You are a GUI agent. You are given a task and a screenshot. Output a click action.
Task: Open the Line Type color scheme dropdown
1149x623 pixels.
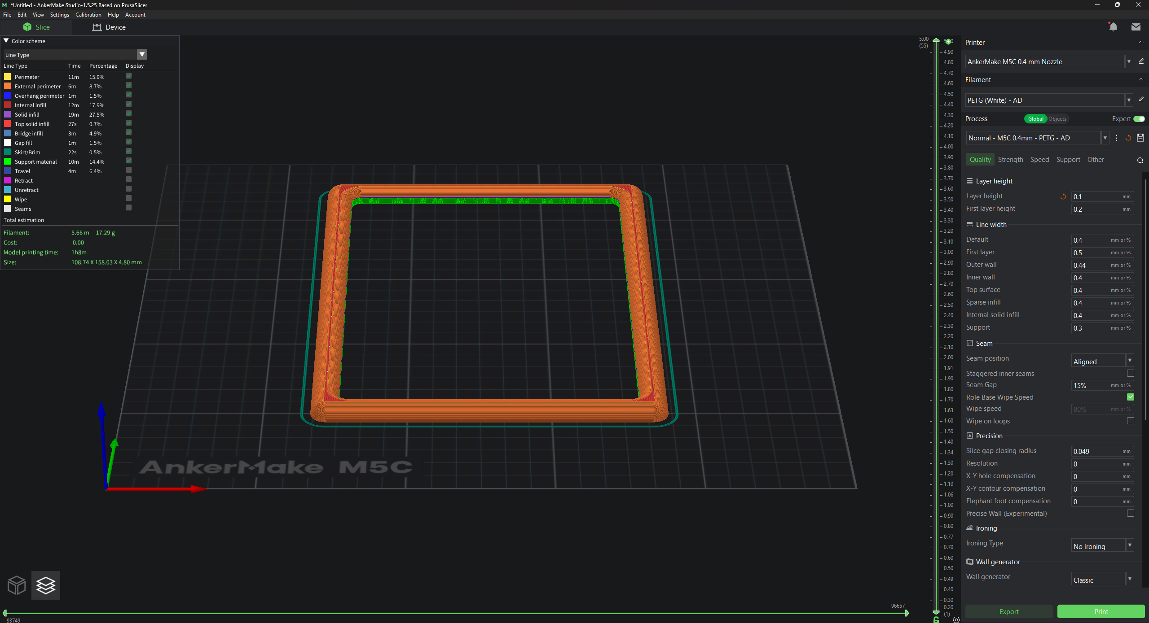[x=142, y=55]
